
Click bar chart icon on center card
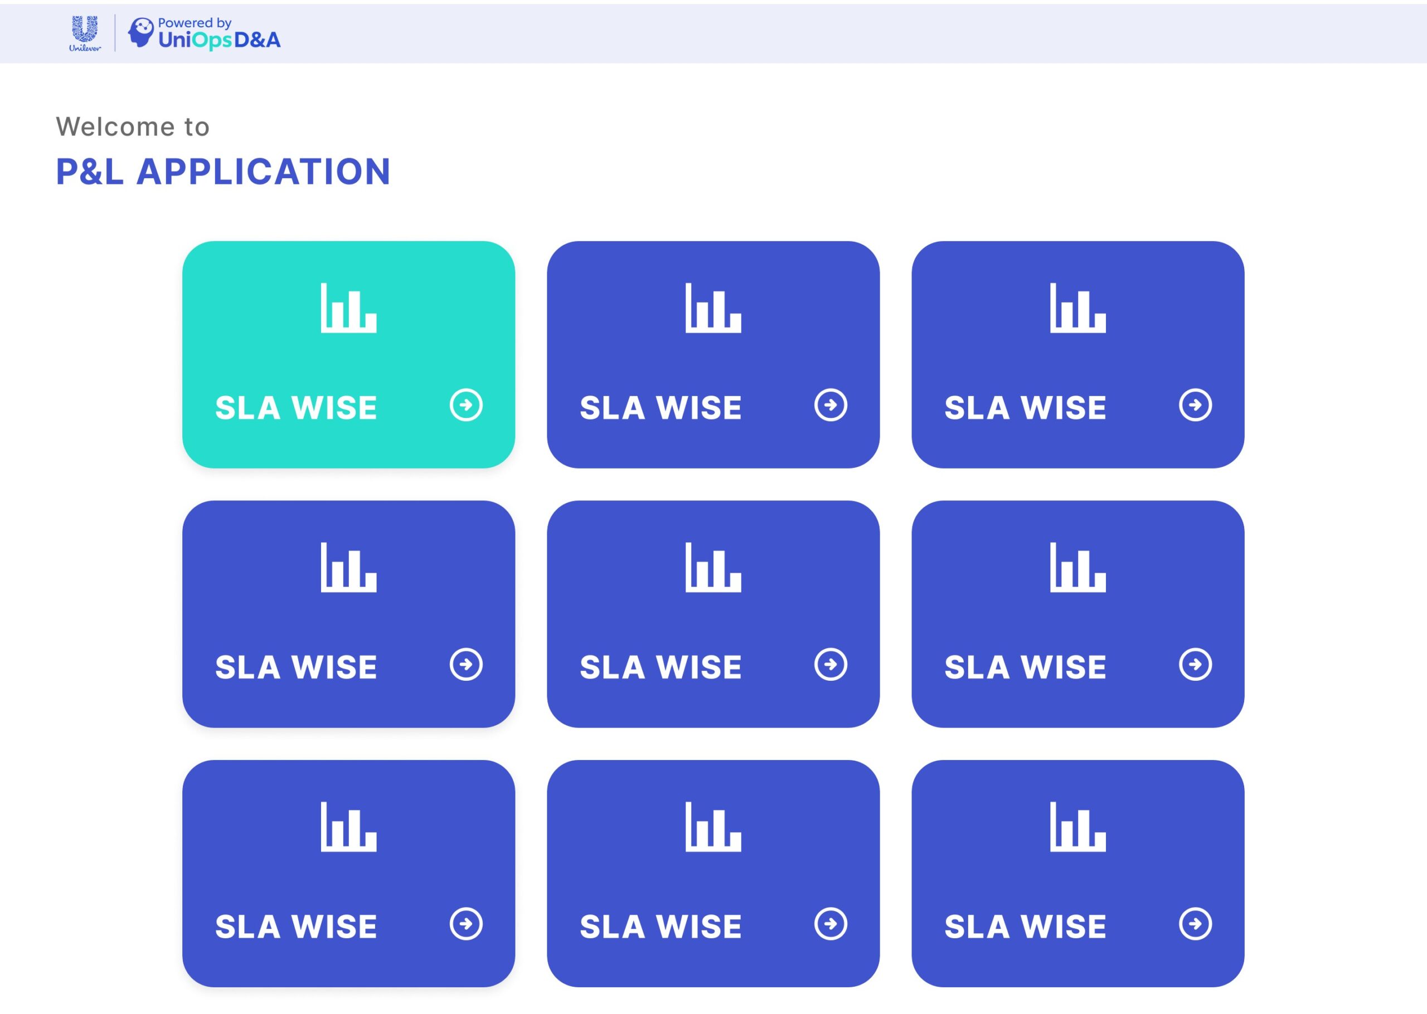713,567
